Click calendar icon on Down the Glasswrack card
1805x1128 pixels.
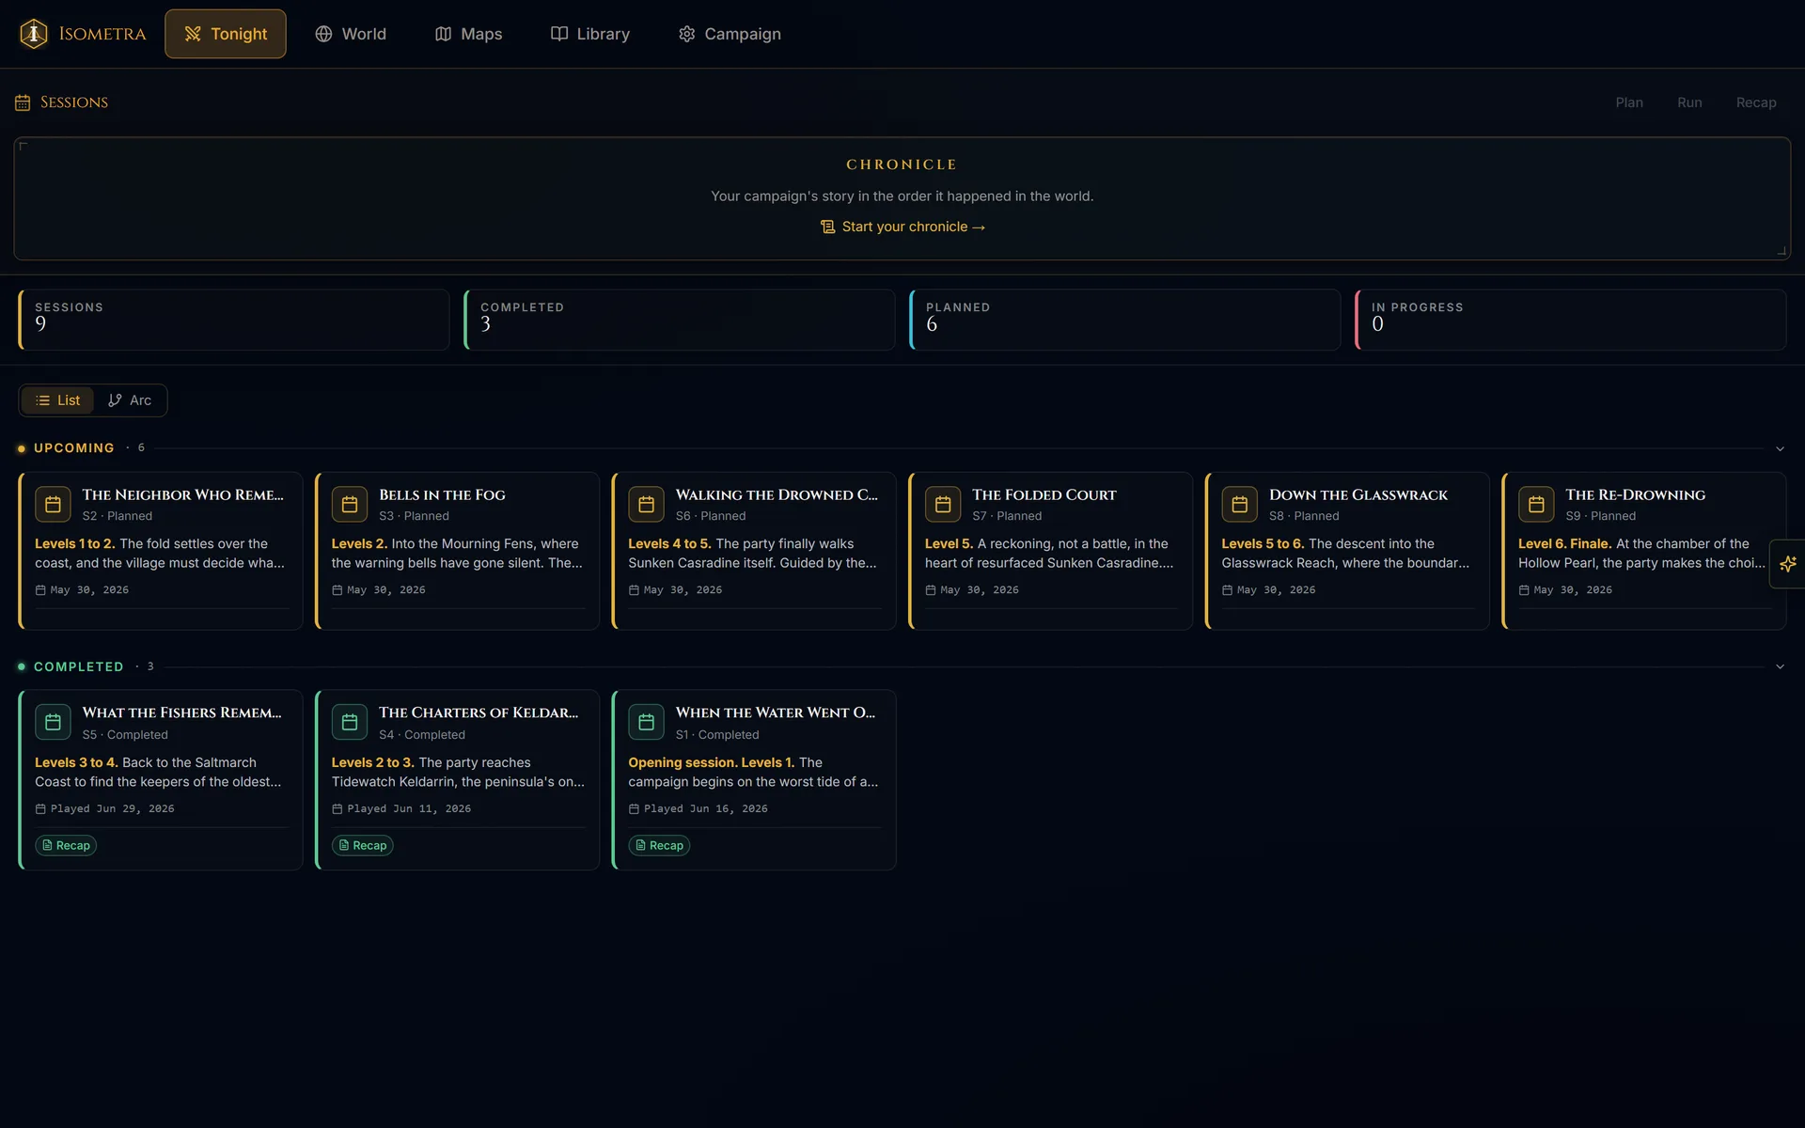pyautogui.click(x=1240, y=504)
